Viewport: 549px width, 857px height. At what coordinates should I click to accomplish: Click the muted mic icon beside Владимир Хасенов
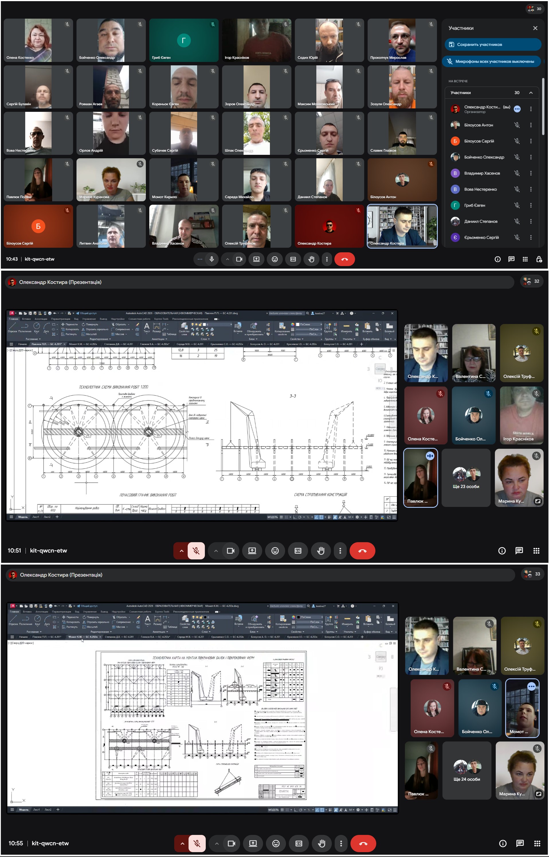(517, 173)
